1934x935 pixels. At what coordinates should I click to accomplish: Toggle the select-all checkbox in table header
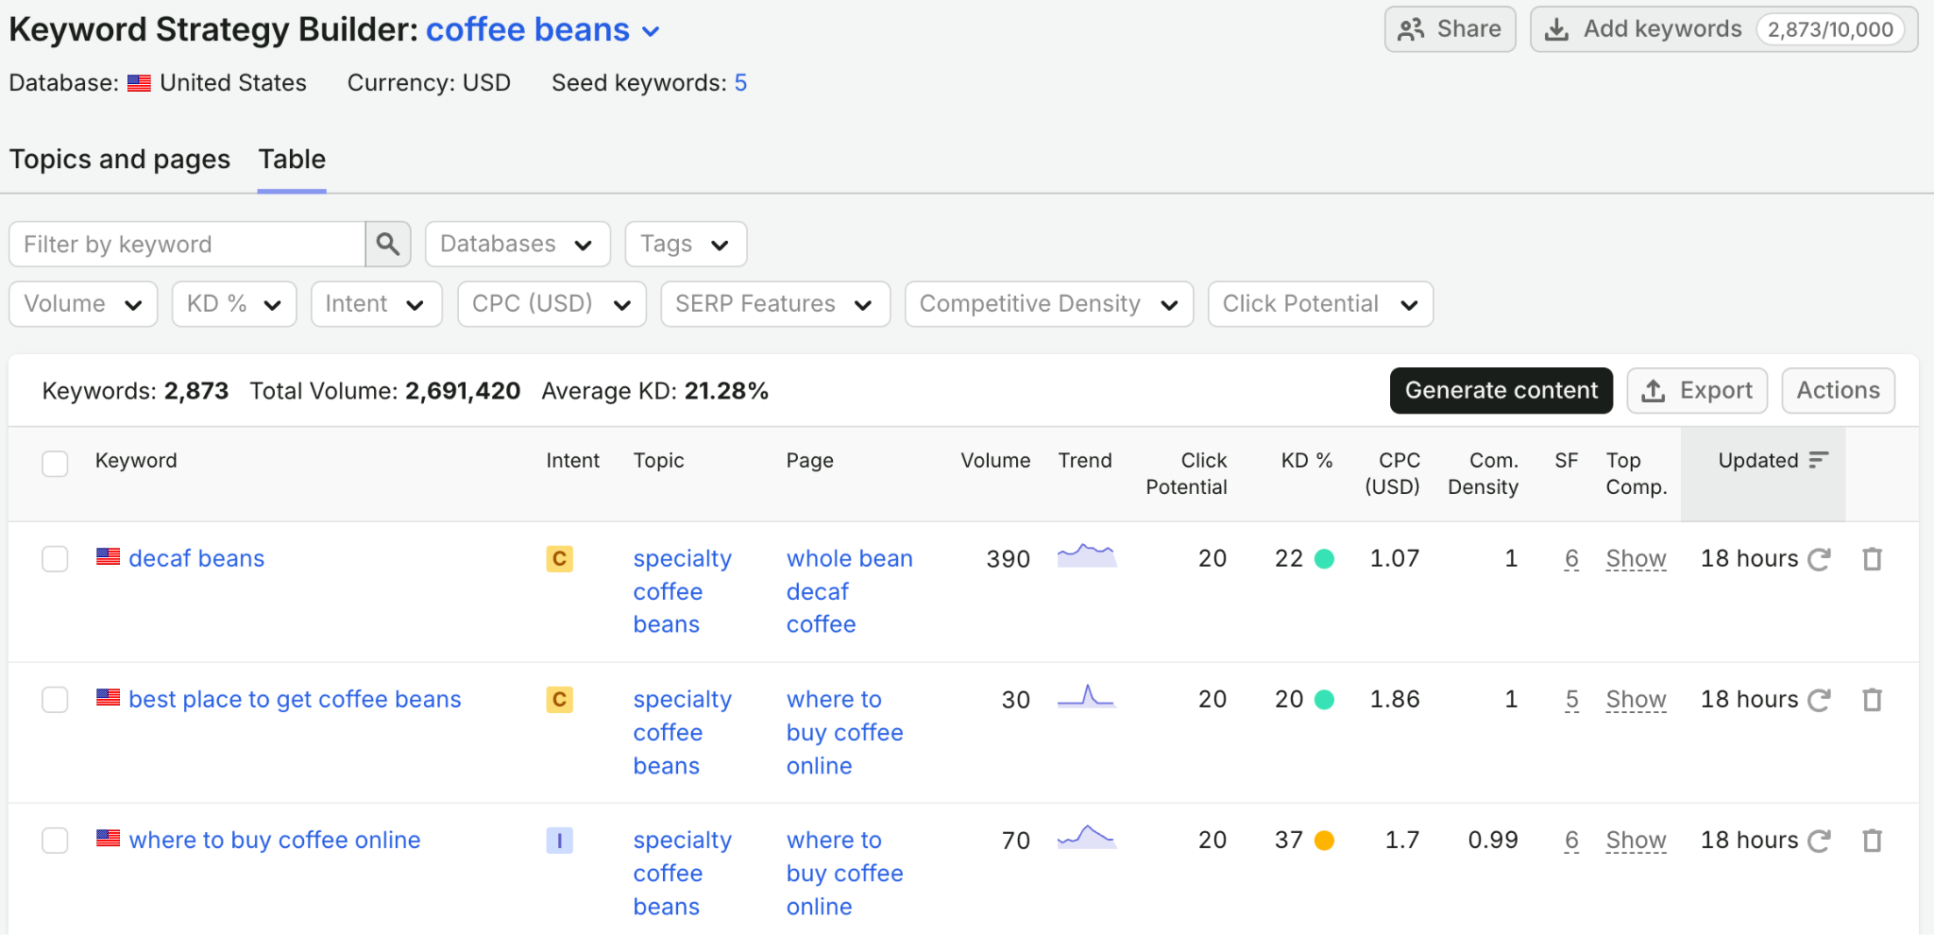click(x=55, y=464)
